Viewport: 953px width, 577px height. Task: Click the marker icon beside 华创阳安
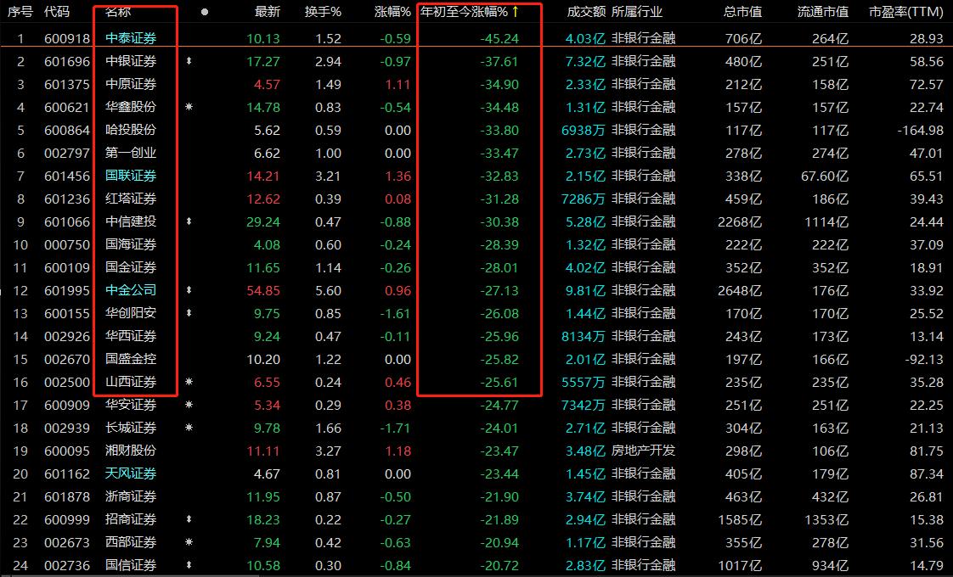(x=189, y=313)
